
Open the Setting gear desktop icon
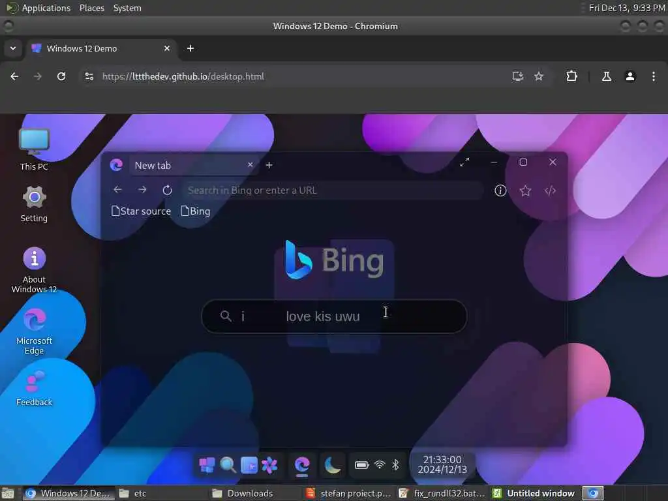pos(34,204)
